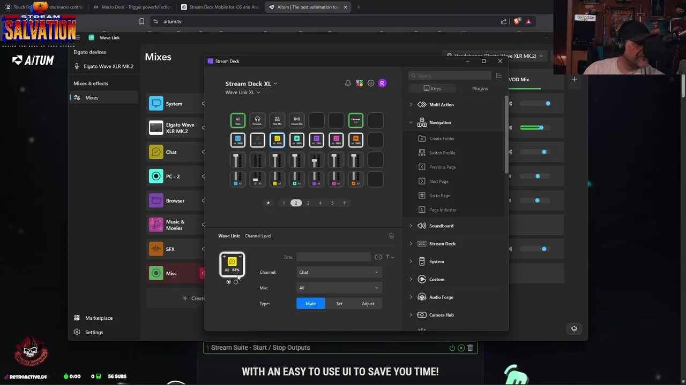The height and width of the screenshot is (385, 686).
Task: Open Stream Deck preferences gear
Action: click(x=370, y=83)
